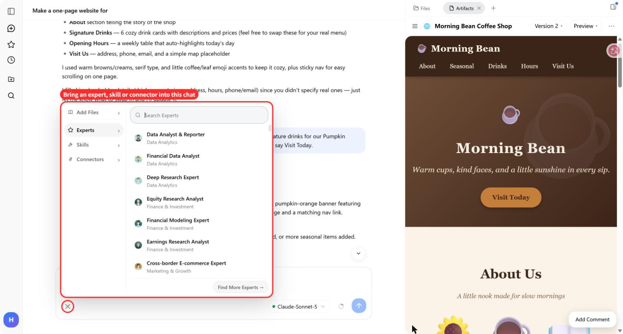Go to Visit Us in site nav
Viewport: 623px width, 334px height.
[x=563, y=66]
